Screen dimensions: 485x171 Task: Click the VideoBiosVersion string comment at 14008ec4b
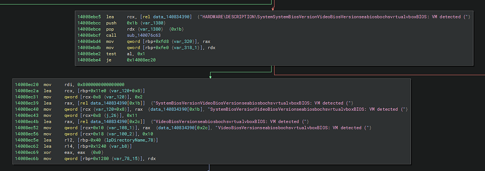[230, 121]
